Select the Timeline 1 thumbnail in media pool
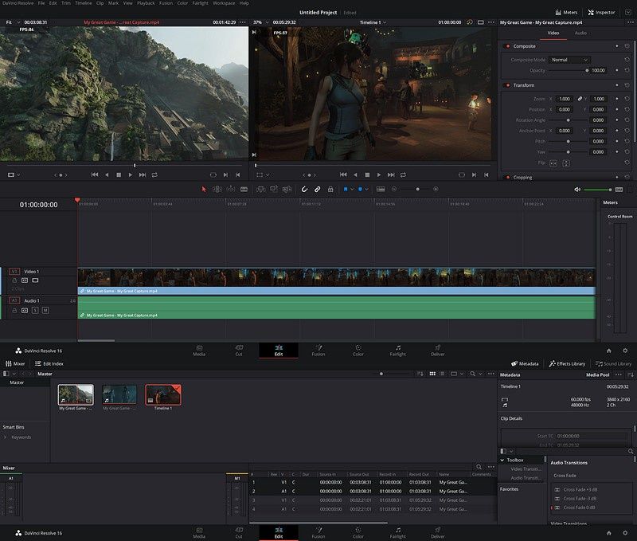The width and height of the screenshot is (637, 541). click(x=163, y=394)
